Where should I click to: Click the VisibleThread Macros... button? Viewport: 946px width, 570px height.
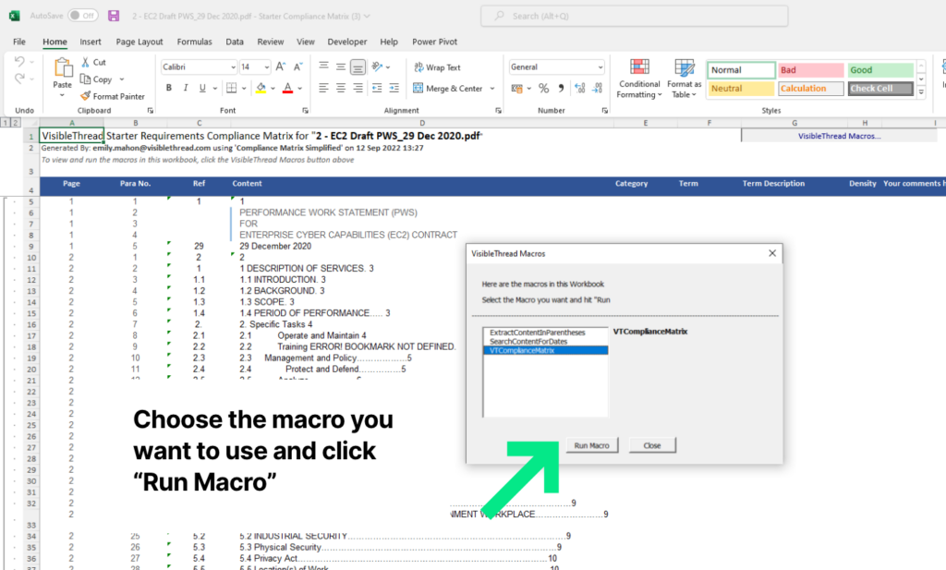pos(839,137)
